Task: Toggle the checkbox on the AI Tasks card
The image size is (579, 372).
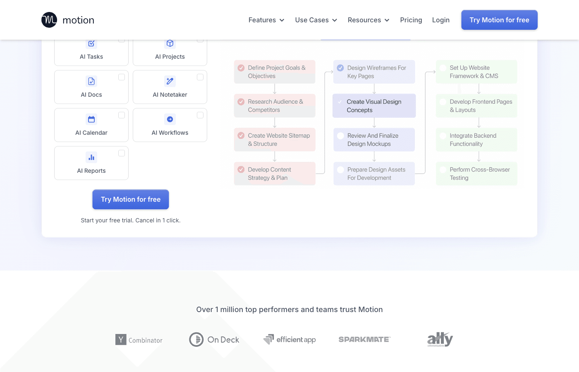Action: click(121, 39)
